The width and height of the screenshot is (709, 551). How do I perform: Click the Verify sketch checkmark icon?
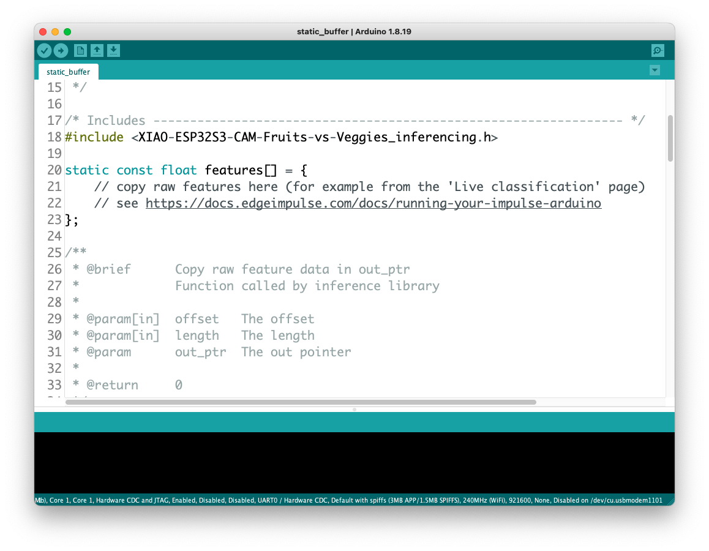pyautogui.click(x=44, y=51)
